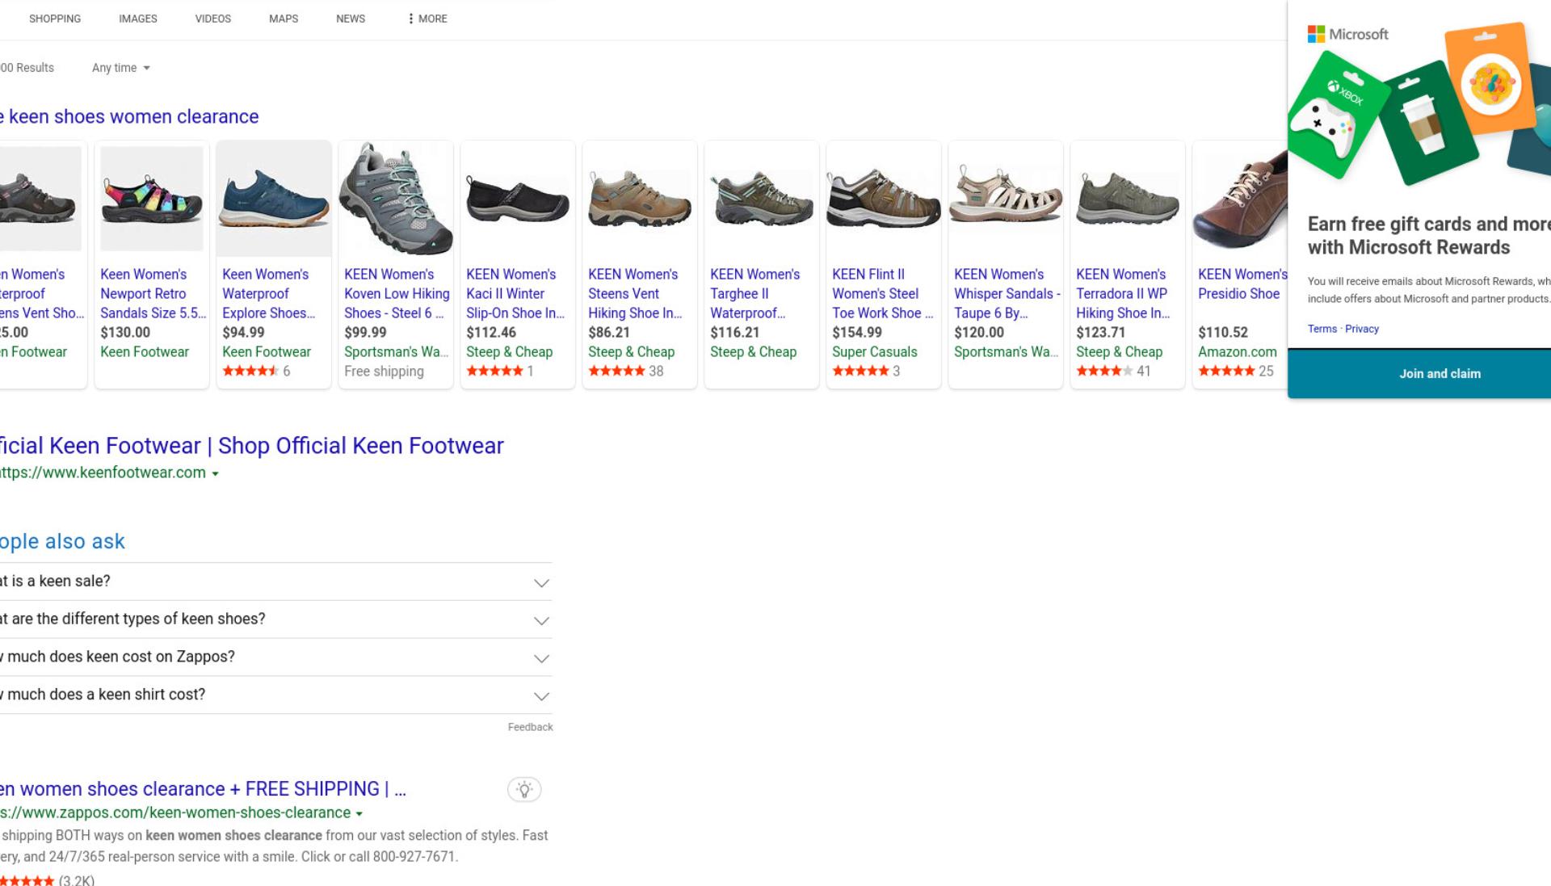This screenshot has height=886, width=1551.
Task: Open Keen Women's Newport Retro Sandals listing
Action: [x=153, y=294]
